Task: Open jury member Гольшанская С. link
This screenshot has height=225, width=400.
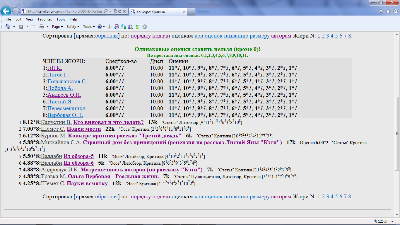Action: pos(67,81)
